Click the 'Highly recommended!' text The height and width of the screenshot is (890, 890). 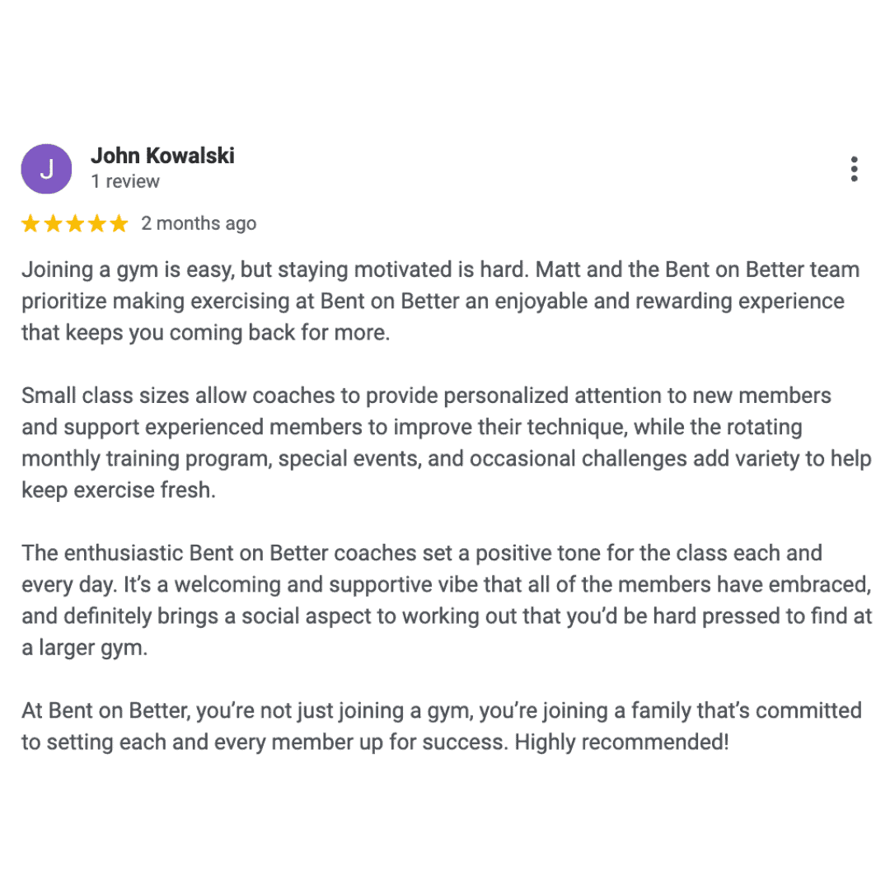point(621,742)
